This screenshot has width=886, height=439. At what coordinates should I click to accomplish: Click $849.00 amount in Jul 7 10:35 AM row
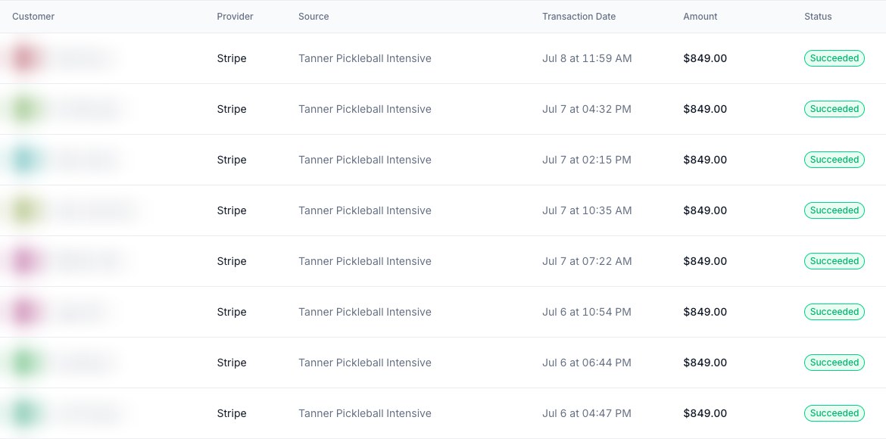704,210
